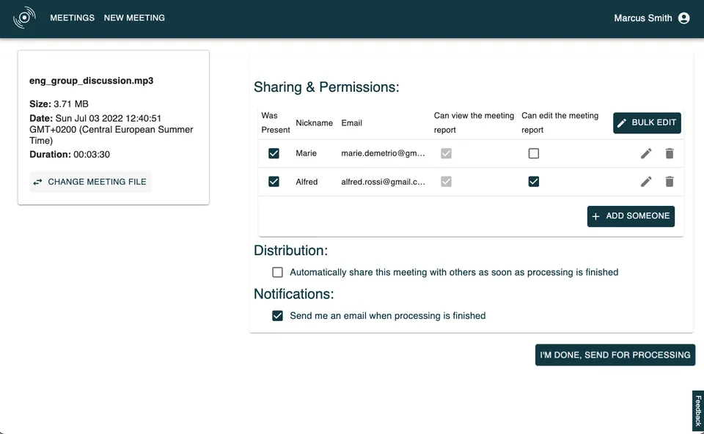
Task: Delete Alfred's row with the trash icon
Action: (x=670, y=182)
